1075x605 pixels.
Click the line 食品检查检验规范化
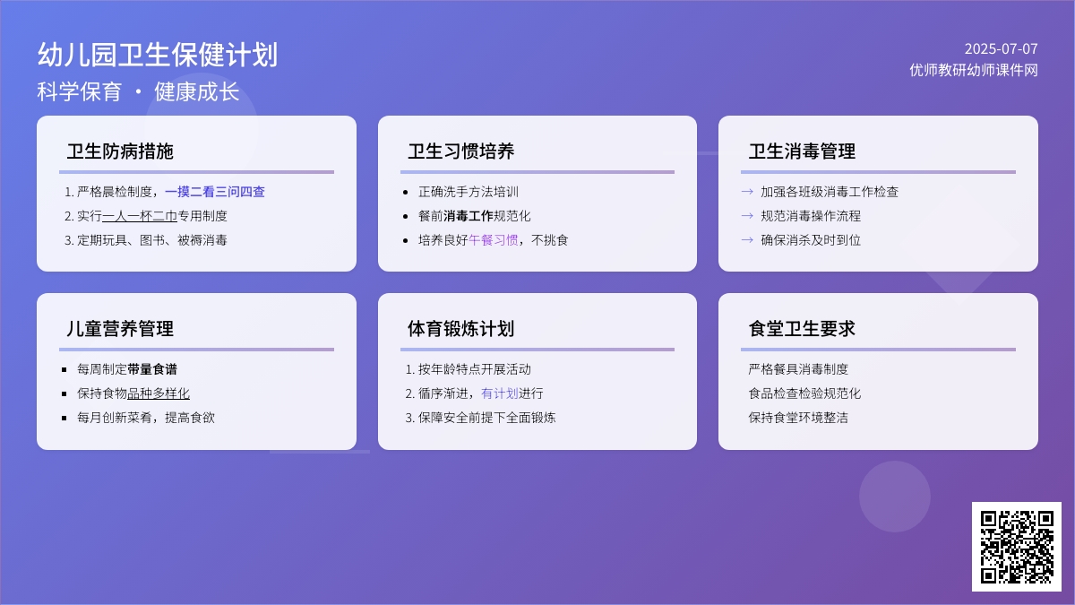(x=804, y=393)
